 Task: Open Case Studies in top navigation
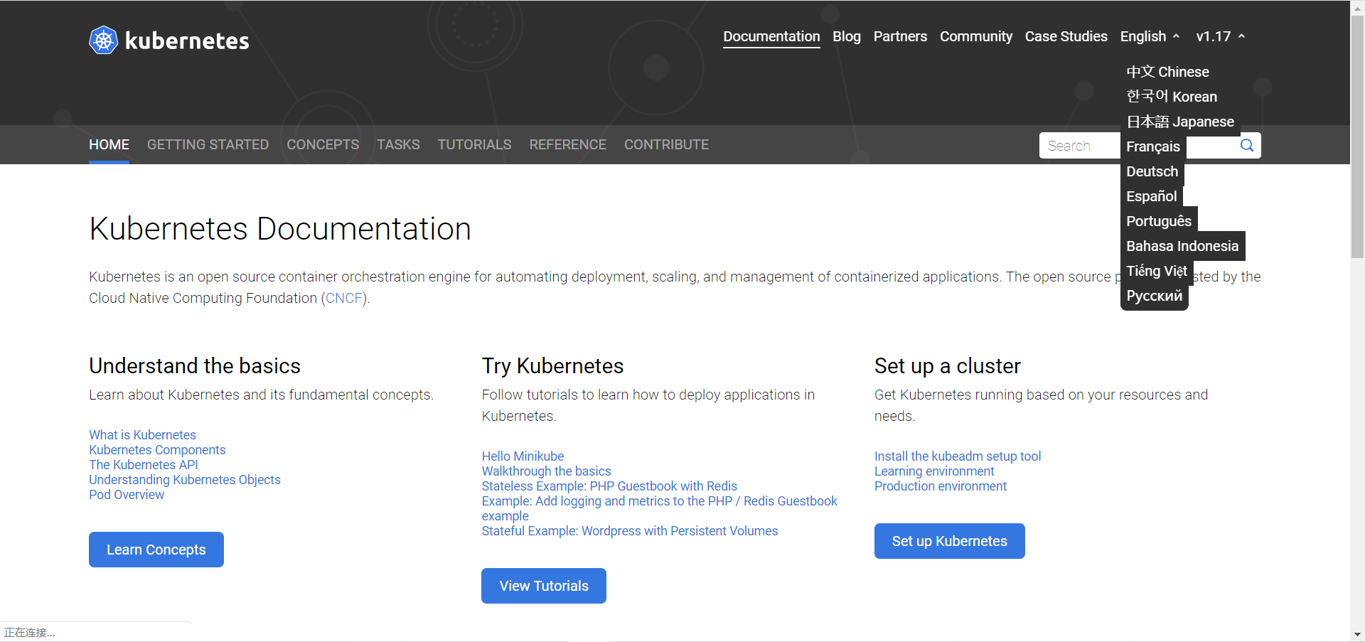[x=1066, y=36]
